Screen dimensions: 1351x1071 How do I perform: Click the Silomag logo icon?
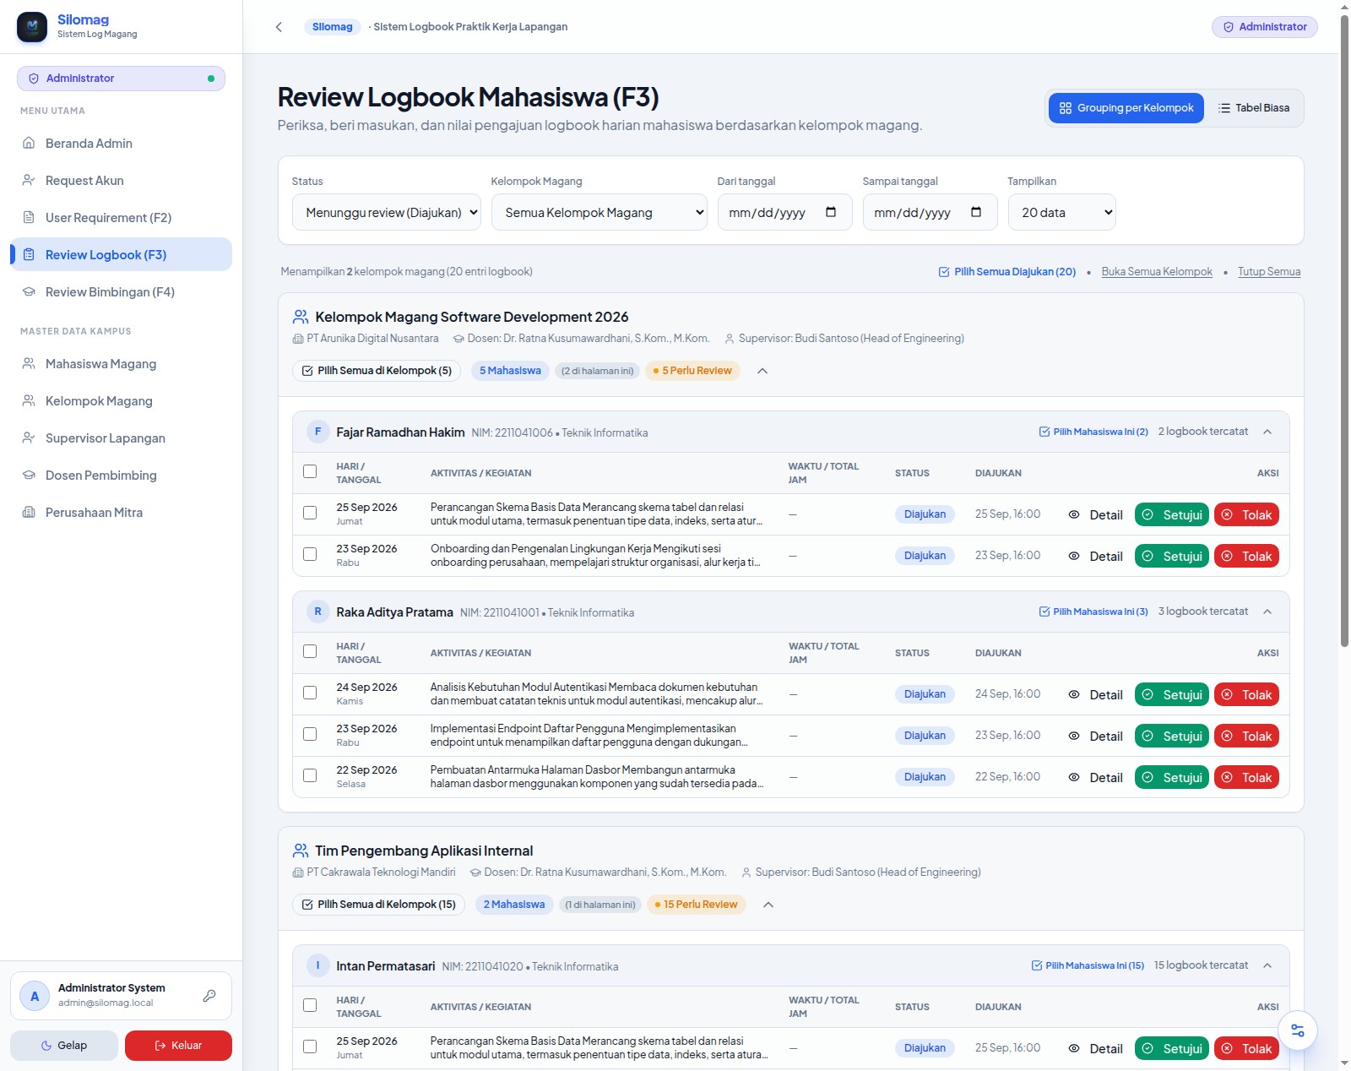[x=32, y=27]
